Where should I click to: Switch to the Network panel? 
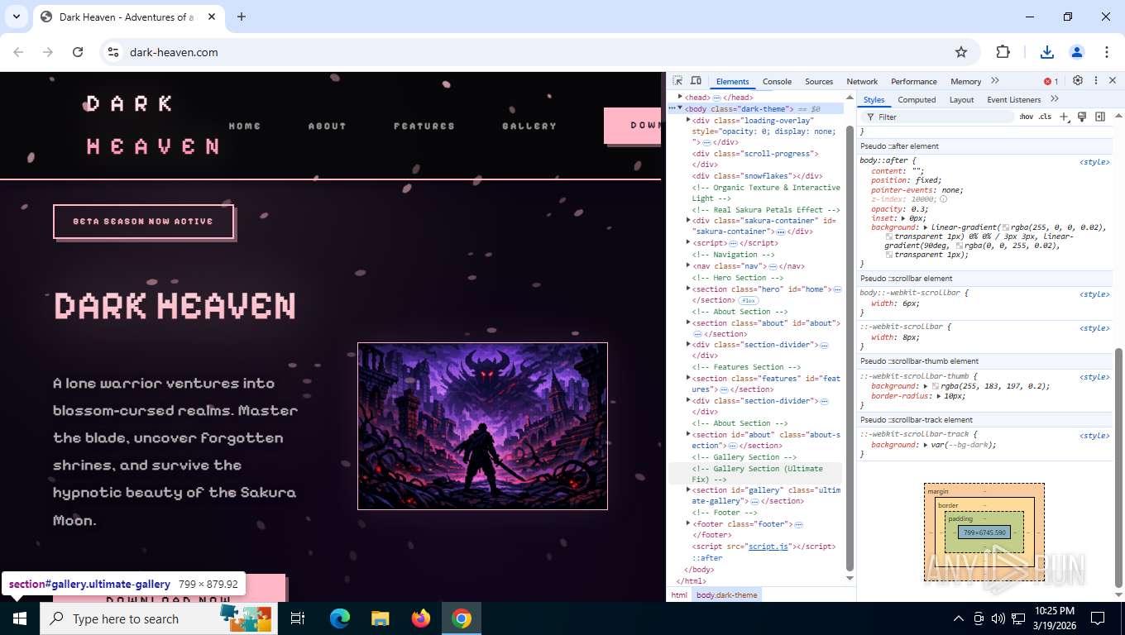[x=862, y=81]
